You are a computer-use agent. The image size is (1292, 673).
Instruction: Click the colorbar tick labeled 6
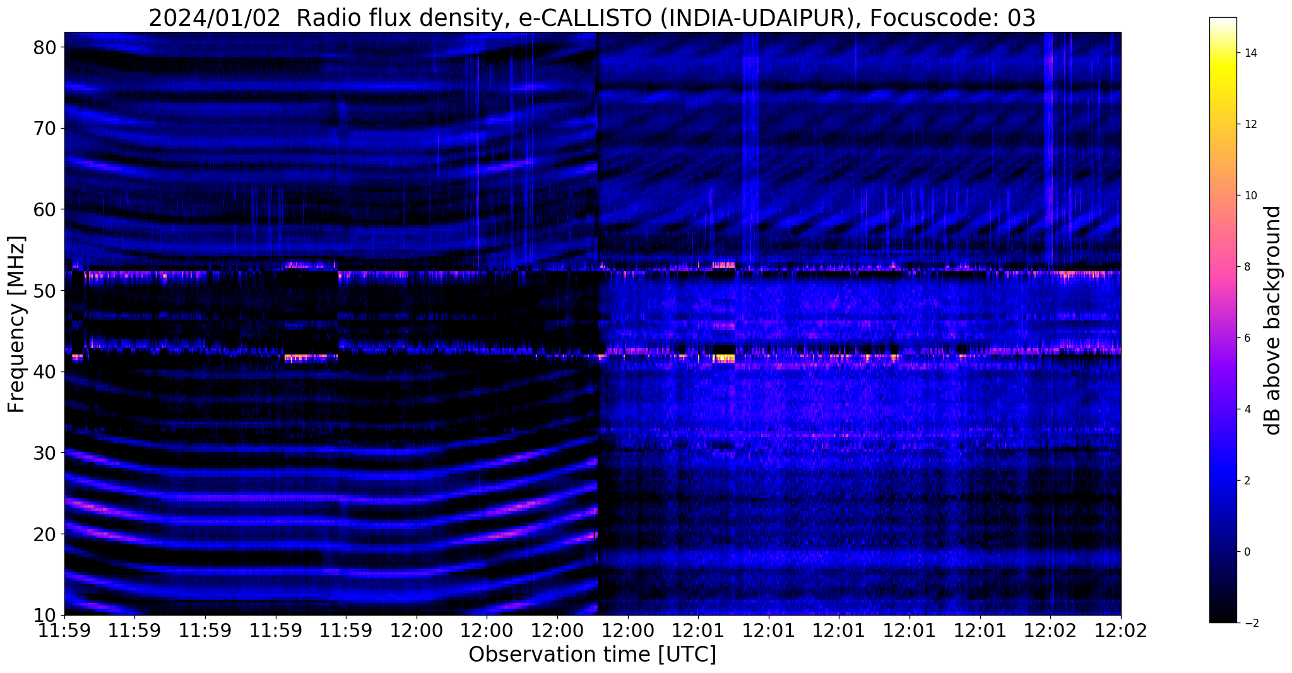pos(1247,338)
